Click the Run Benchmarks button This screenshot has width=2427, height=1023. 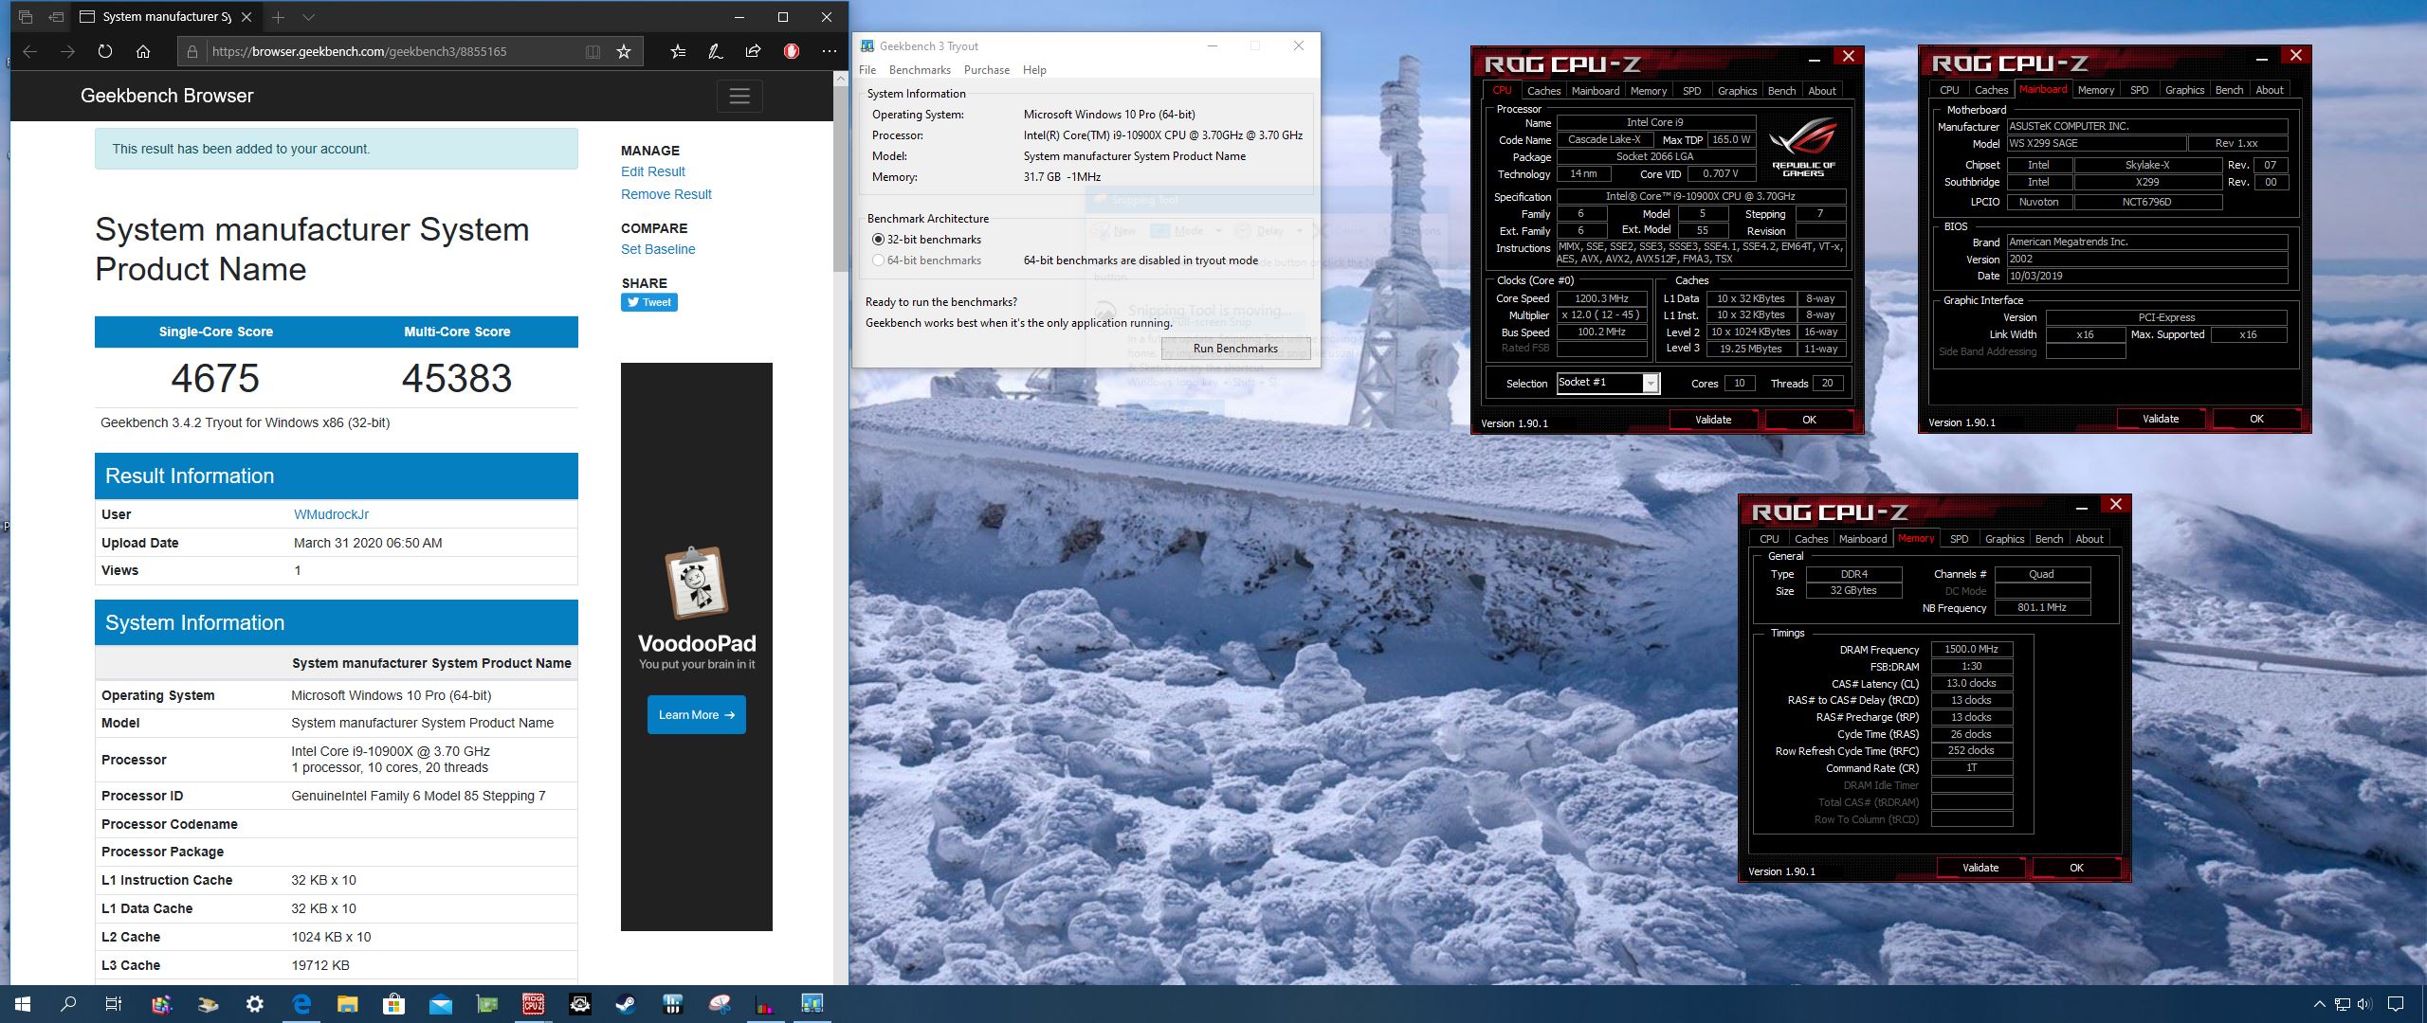click(x=1235, y=349)
